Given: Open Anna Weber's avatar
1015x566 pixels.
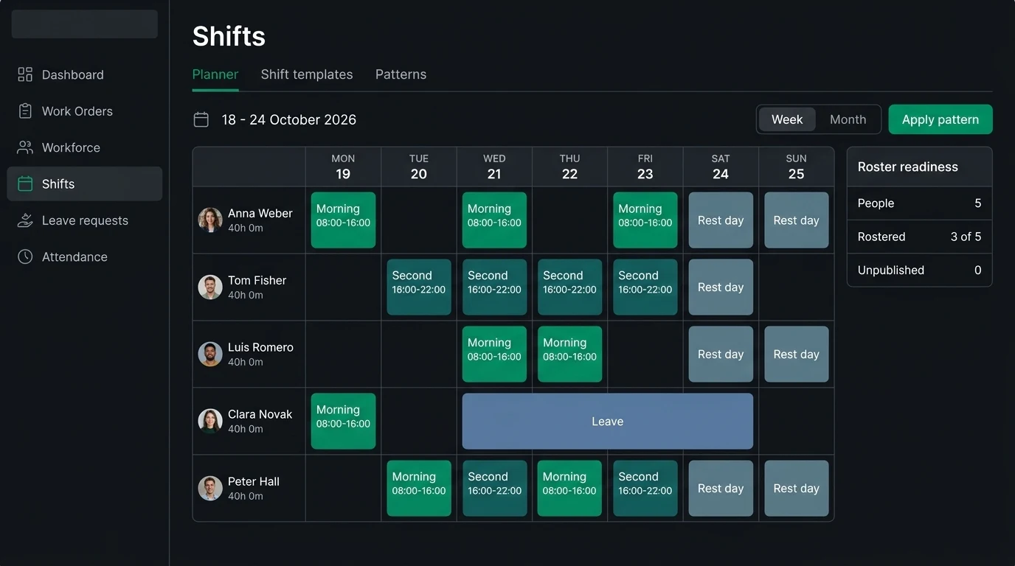Looking at the screenshot, I should click(210, 220).
